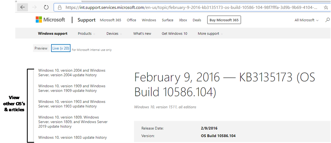Open Windows 10 version 1803 update history
This screenshot has height=143, width=331.
(72, 137)
